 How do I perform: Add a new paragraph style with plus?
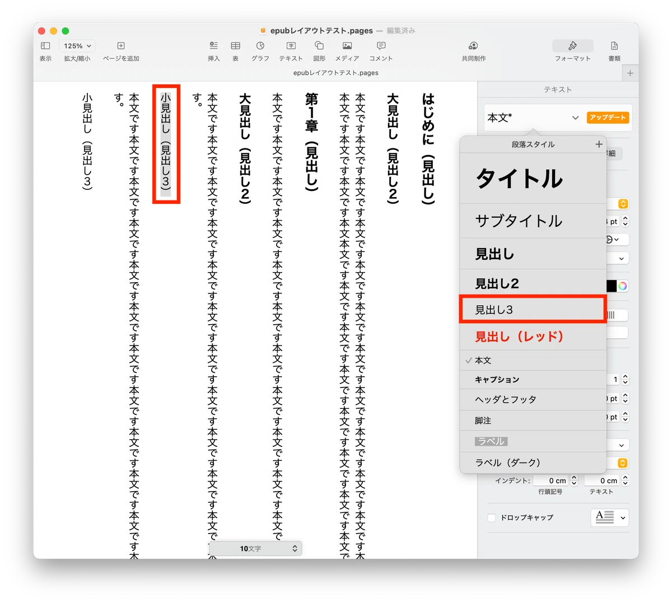pos(599,144)
